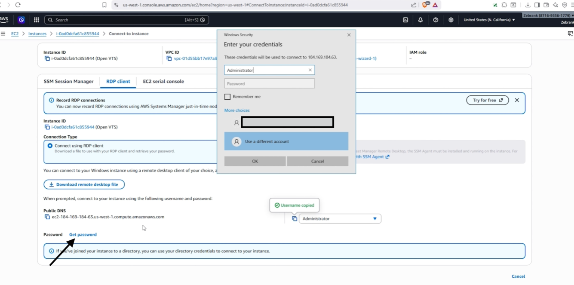Focus the Password field in dialog

(x=270, y=83)
